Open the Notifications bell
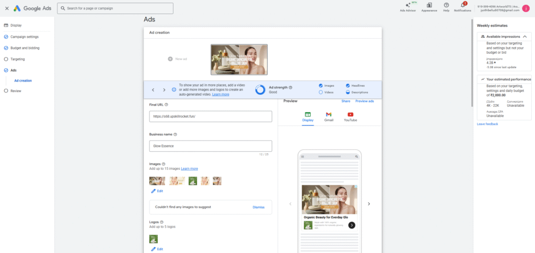This screenshot has width=535, height=253. coord(462,5)
